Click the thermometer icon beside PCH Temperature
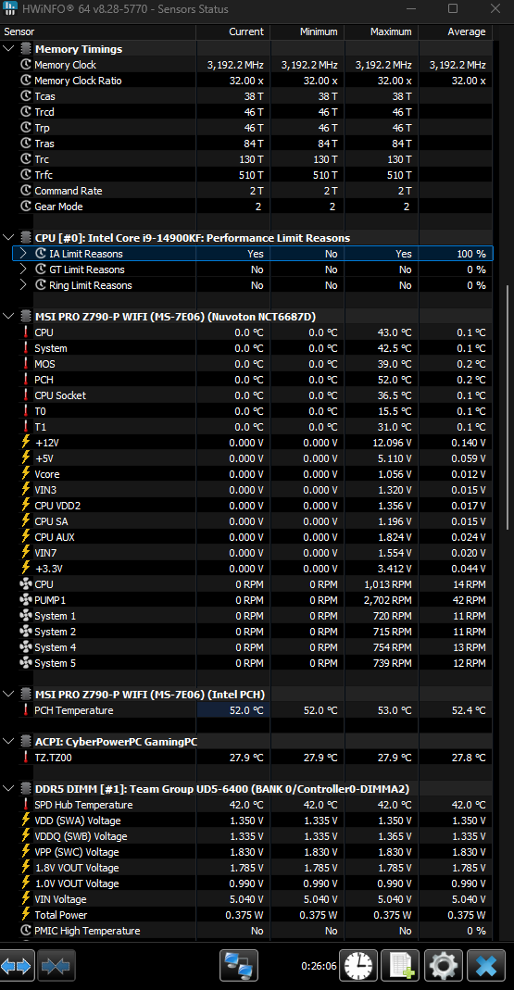The height and width of the screenshot is (990, 514). 26,709
